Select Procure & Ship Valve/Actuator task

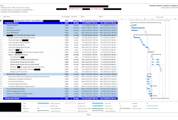pos(19,43)
